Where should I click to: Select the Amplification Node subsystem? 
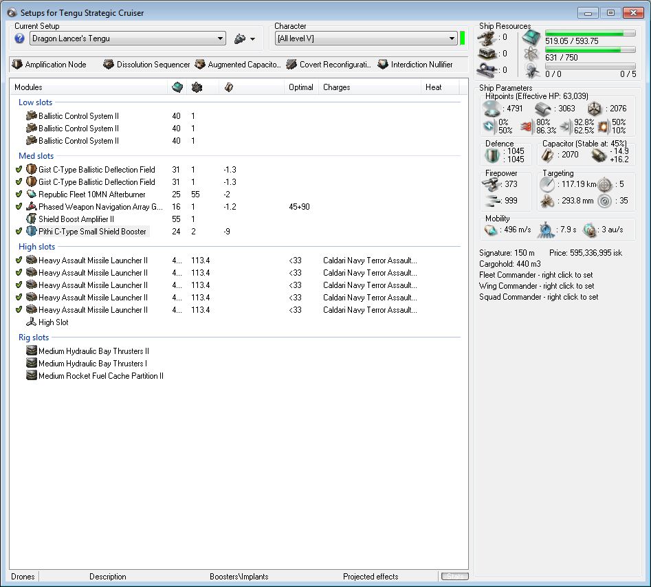pyautogui.click(x=49, y=65)
